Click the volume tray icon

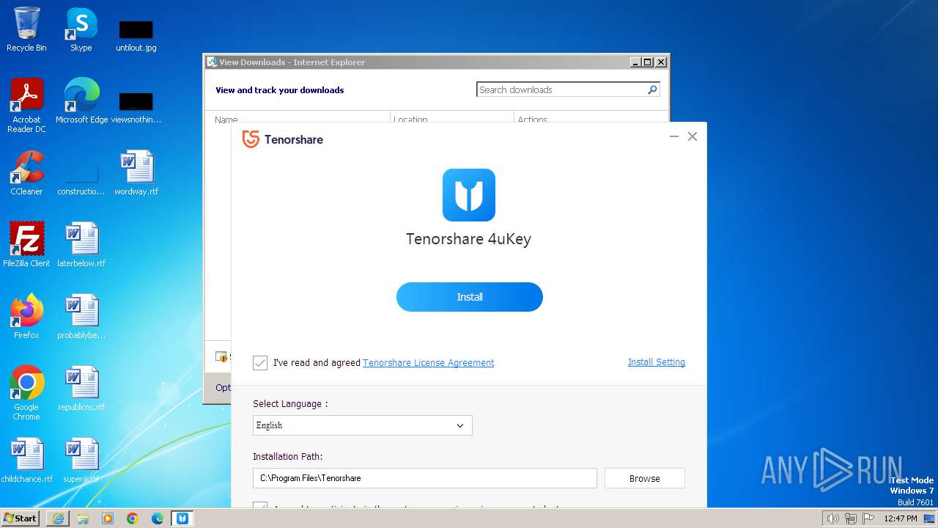pos(832,518)
